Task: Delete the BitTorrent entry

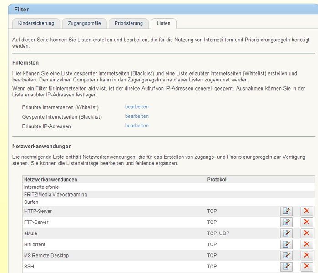Action: click(x=307, y=244)
